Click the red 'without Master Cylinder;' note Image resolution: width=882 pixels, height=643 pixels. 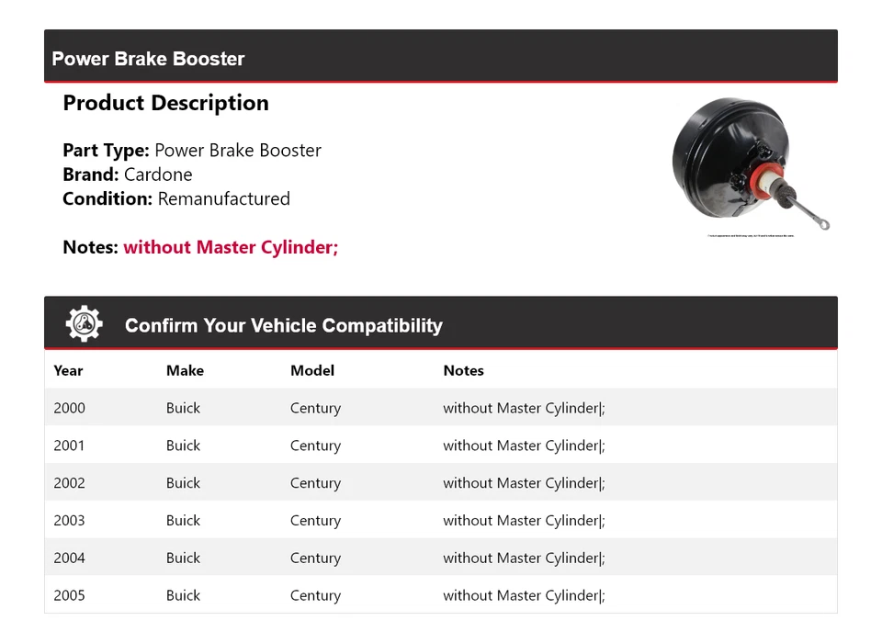coord(231,247)
